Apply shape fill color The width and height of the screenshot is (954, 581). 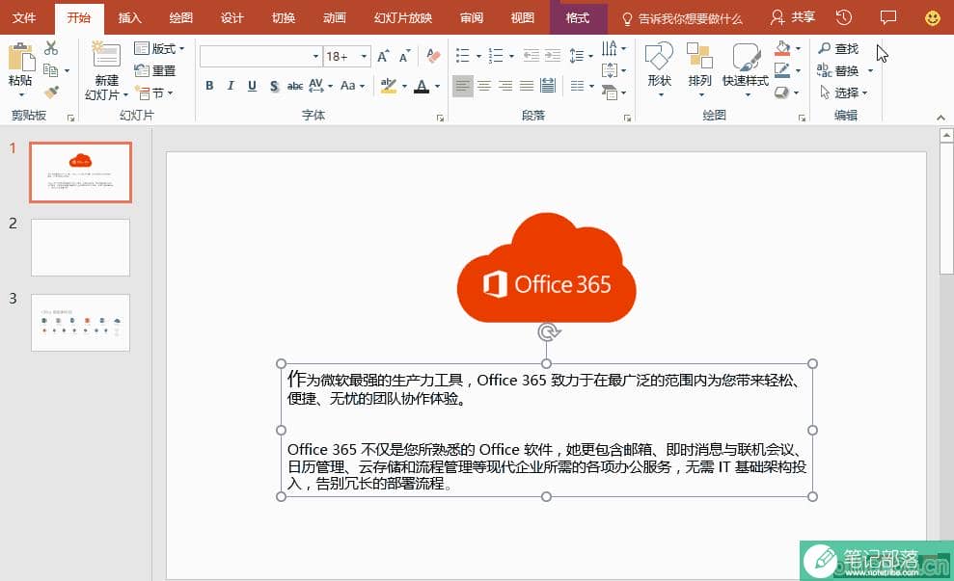(783, 48)
